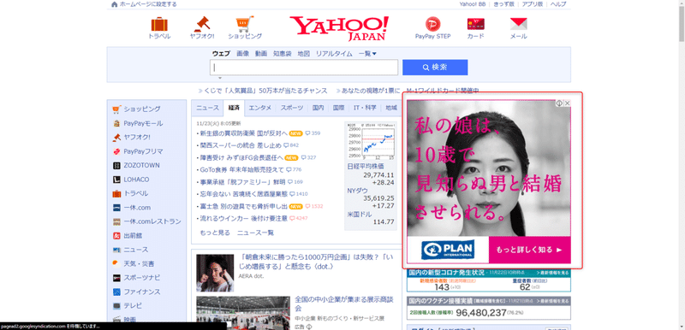Open ホームページに設定する link
This screenshot has width=685, height=330.
[x=148, y=4]
